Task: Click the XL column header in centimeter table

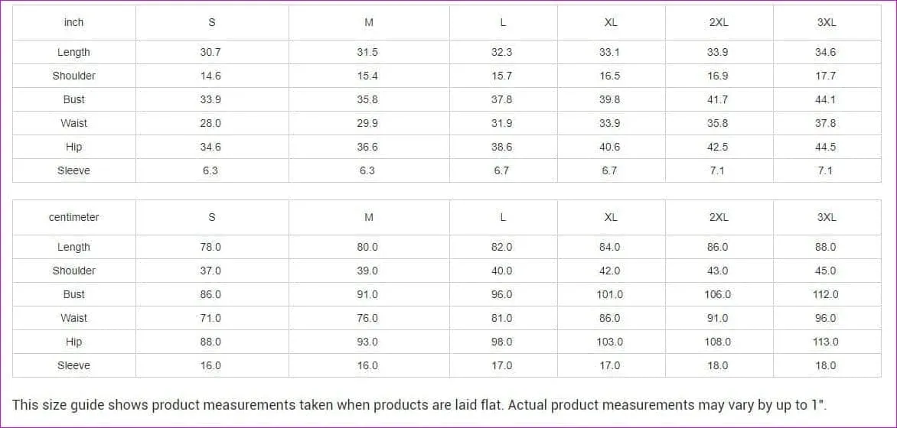Action: 611,217
